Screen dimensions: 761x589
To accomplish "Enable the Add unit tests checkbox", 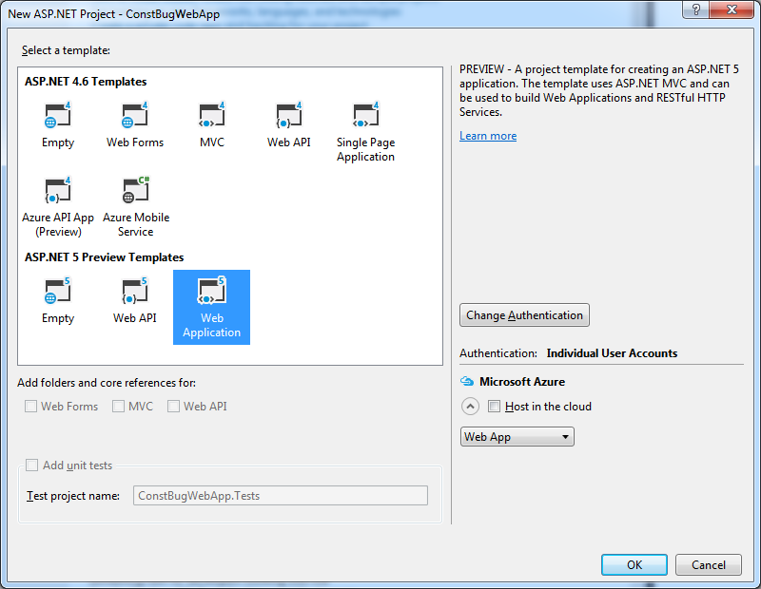I will (32, 465).
